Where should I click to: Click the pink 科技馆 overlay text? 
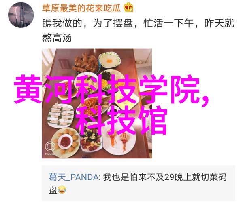122,120
